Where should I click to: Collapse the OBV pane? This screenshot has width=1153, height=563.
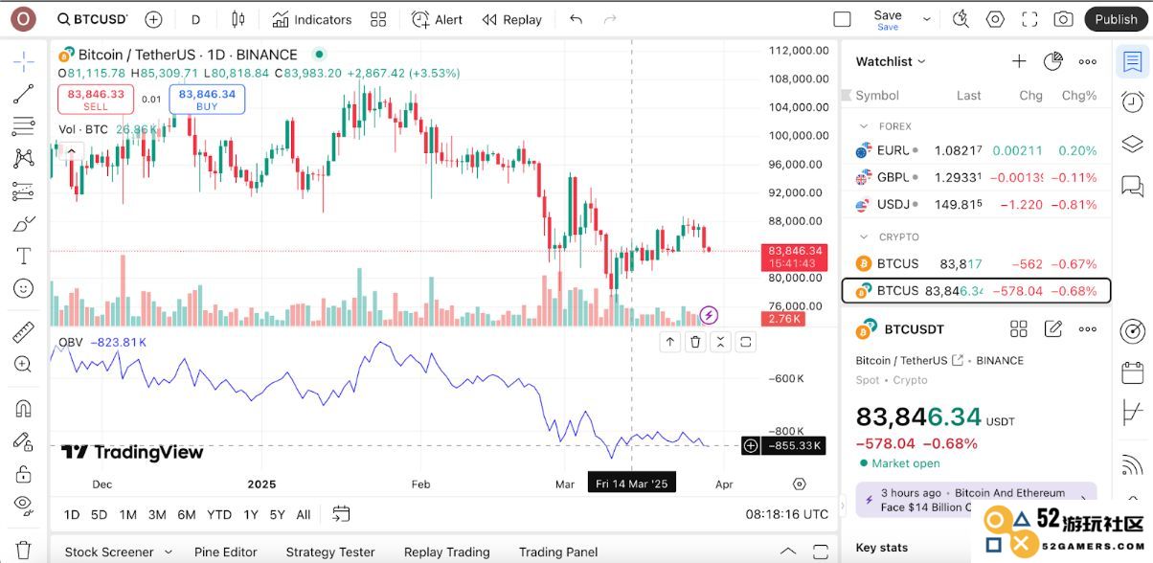tap(720, 342)
